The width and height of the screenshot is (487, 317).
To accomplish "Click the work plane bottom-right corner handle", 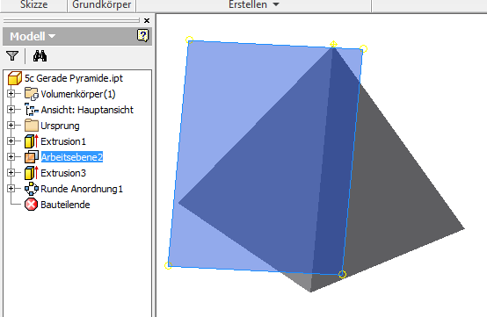I will click(x=342, y=274).
